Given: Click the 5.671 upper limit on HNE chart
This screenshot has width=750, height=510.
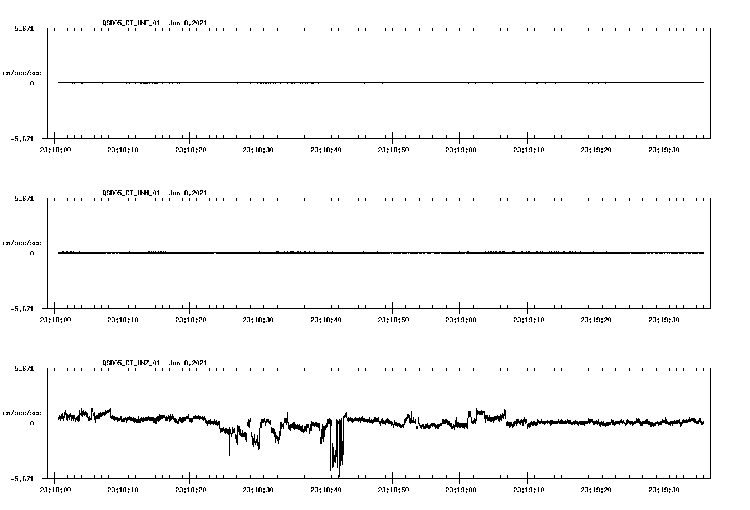Looking at the screenshot, I should tap(24, 28).
